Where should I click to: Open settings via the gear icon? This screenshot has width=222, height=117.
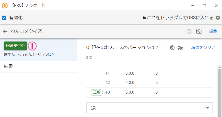218,18
